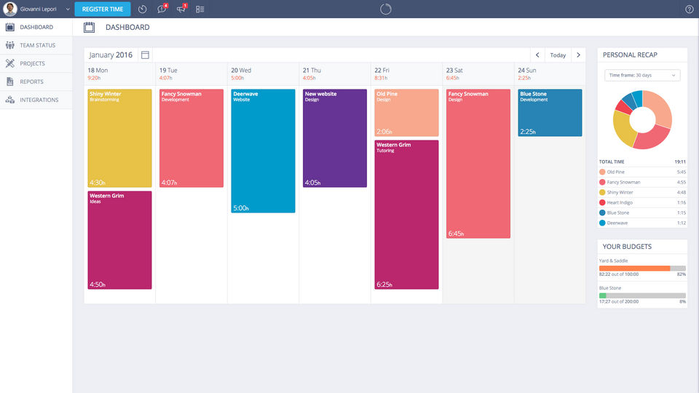The height and width of the screenshot is (393, 699).
Task: Open Fancy Snowman Design entry on Saturday
Action: coord(478,164)
